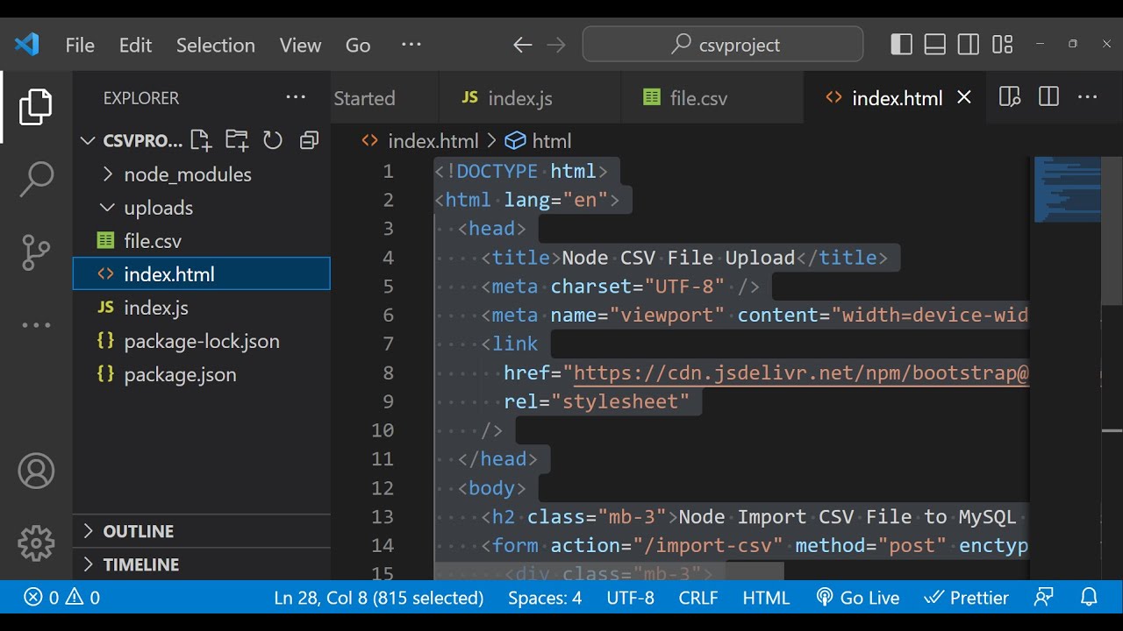This screenshot has width=1123, height=631.
Task: Open the Accounts icon in activity bar
Action: coord(36,471)
